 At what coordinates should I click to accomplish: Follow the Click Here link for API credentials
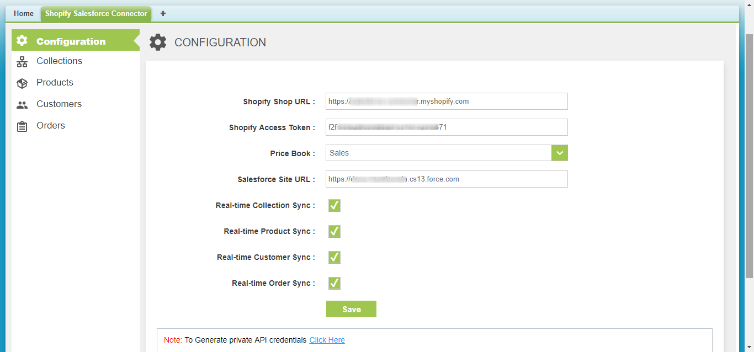pos(327,340)
